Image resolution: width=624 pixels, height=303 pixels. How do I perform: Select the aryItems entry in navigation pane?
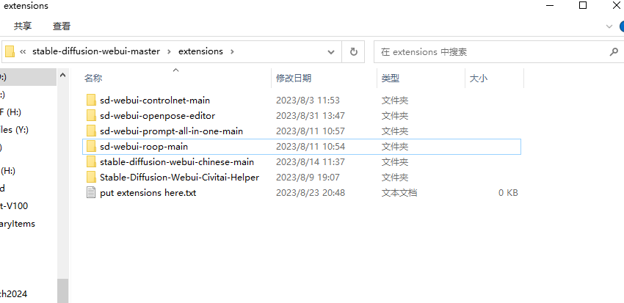click(x=18, y=224)
